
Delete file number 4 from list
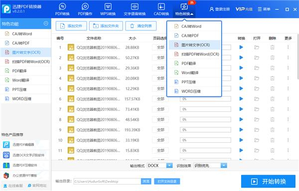coord(272,78)
